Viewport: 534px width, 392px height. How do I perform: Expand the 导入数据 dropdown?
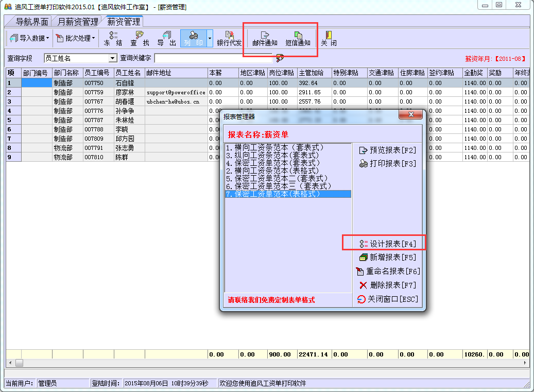(x=28, y=38)
